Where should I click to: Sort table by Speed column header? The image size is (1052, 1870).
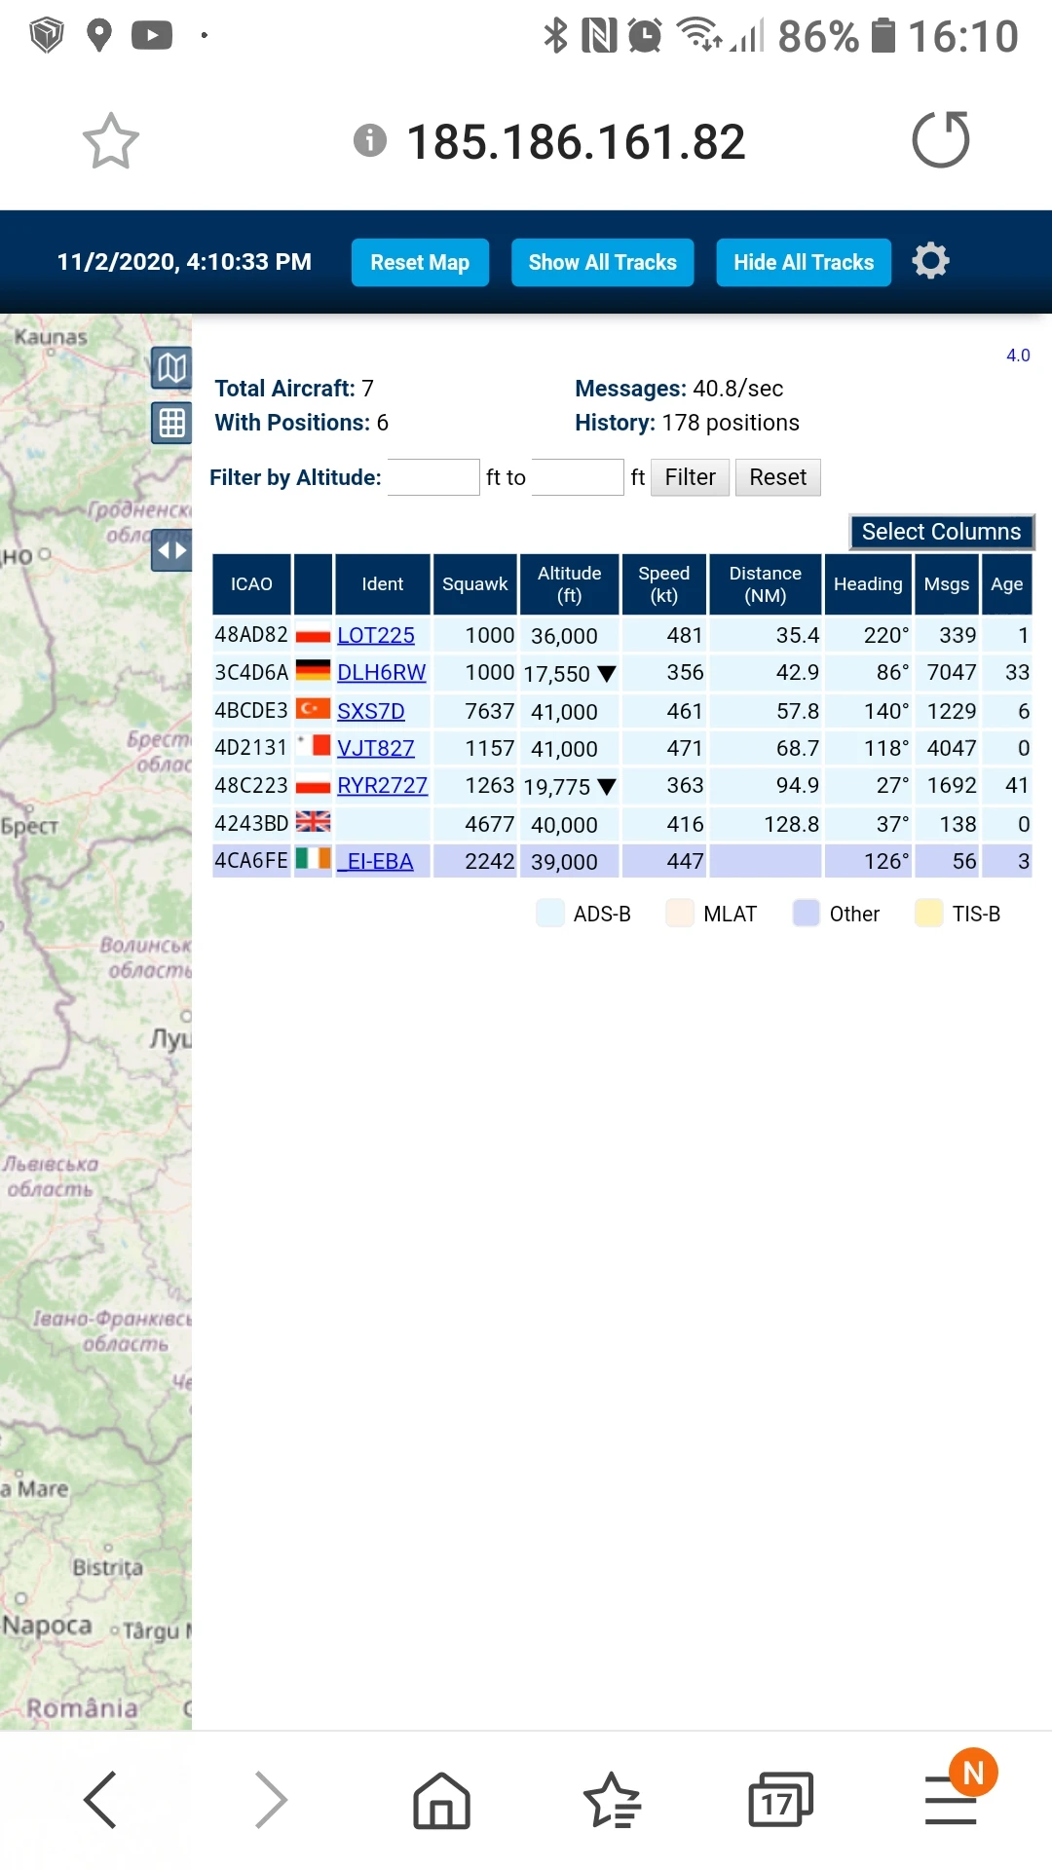pos(664,584)
